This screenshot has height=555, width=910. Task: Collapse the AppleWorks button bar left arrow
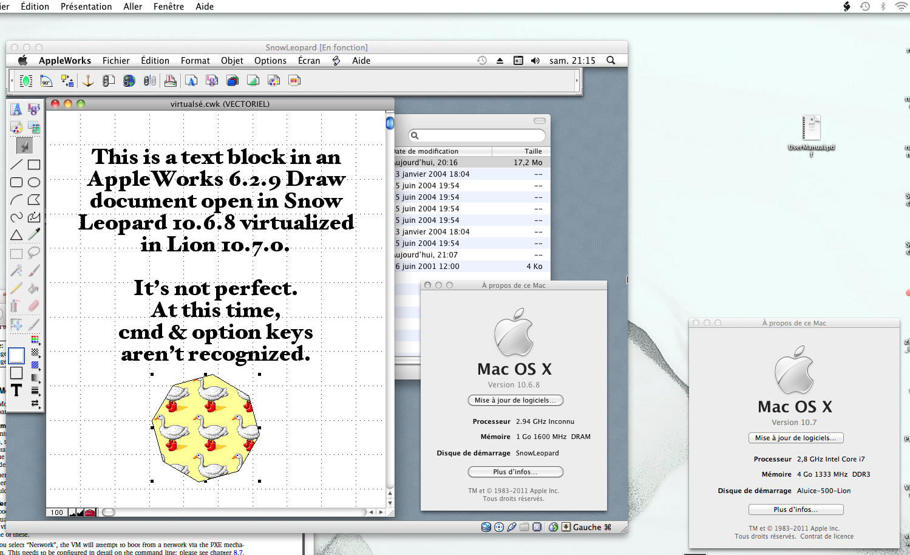pyautogui.click(x=12, y=81)
